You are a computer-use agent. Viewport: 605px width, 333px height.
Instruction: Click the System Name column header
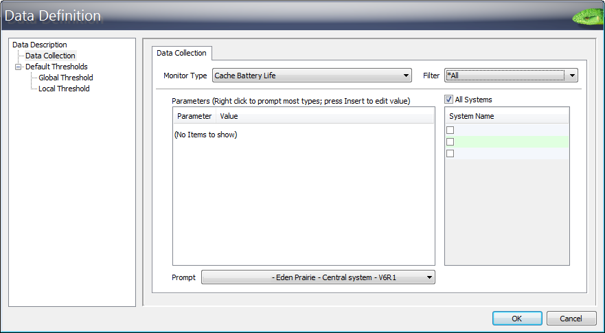(x=472, y=116)
